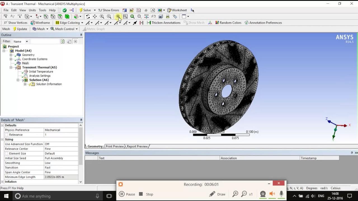Collapse the Transient Thermal (A5) node
The width and height of the screenshot is (358, 201).
click(11, 68)
